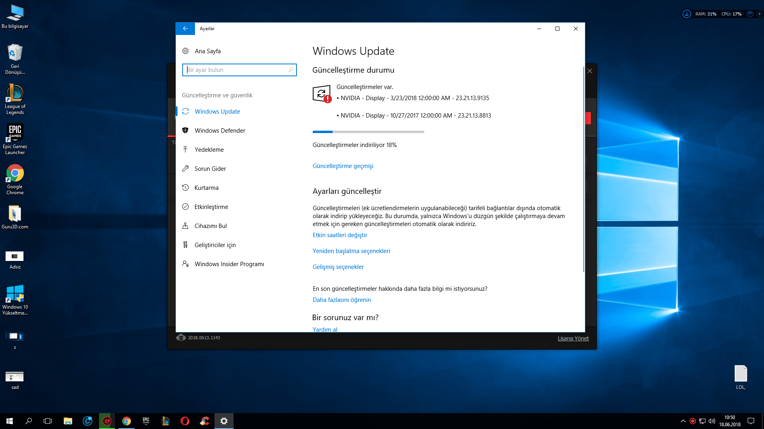Viewport: 764px width, 429px height.
Task: Click the back arrow in Ayarlar window
Action: coord(185,29)
